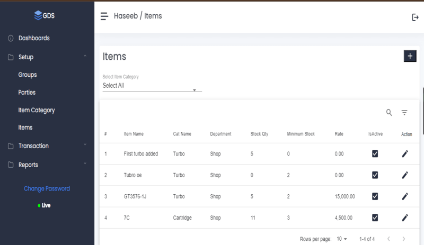Open the Select Item Category dropdown
424x245 pixels.
(152, 86)
